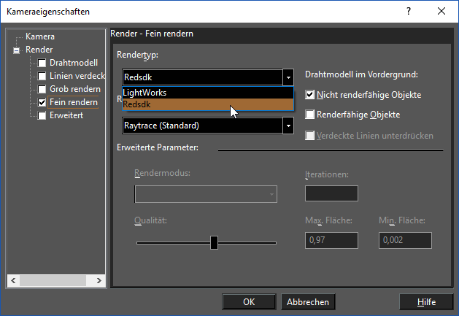Click the Max. Fläche input field
This screenshot has width=459, height=316.
[331, 240]
